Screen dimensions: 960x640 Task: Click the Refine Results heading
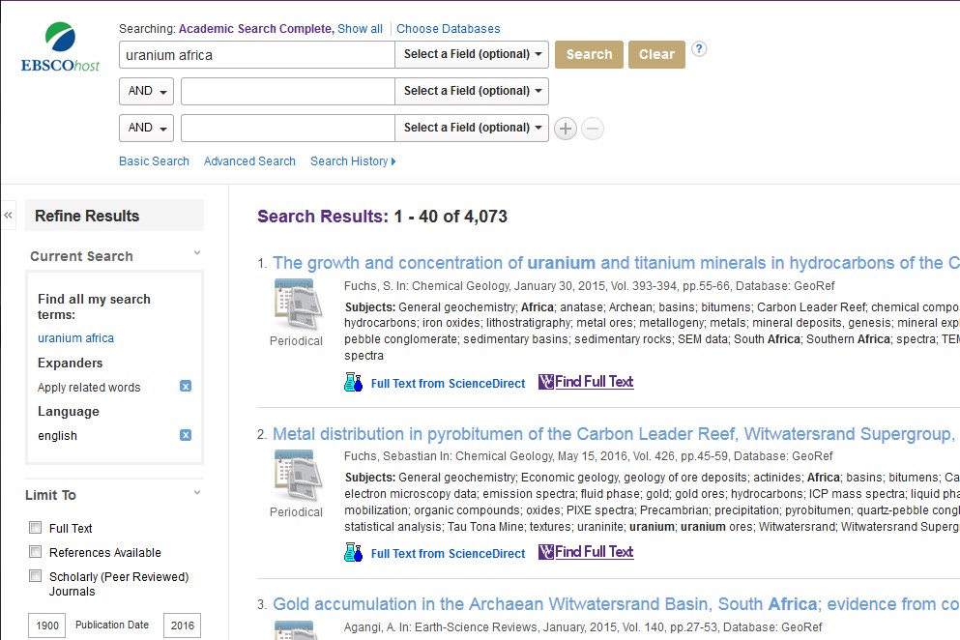click(x=87, y=216)
